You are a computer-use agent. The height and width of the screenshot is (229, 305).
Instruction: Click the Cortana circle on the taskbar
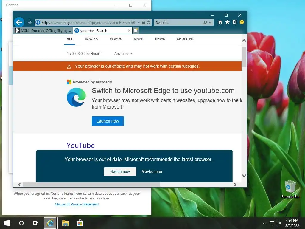coord(21,223)
